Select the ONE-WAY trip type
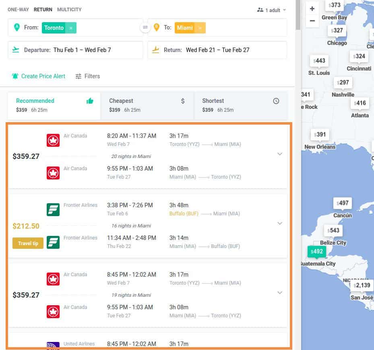Image resolution: width=374 pixels, height=350 pixels. [x=18, y=10]
